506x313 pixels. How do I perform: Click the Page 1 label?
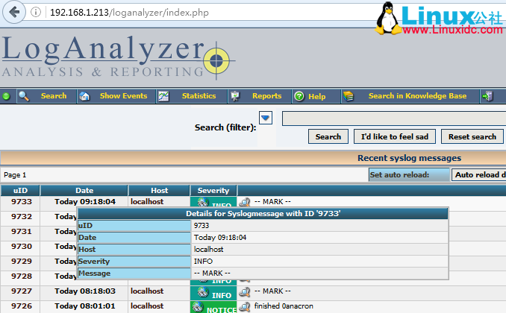coord(15,175)
